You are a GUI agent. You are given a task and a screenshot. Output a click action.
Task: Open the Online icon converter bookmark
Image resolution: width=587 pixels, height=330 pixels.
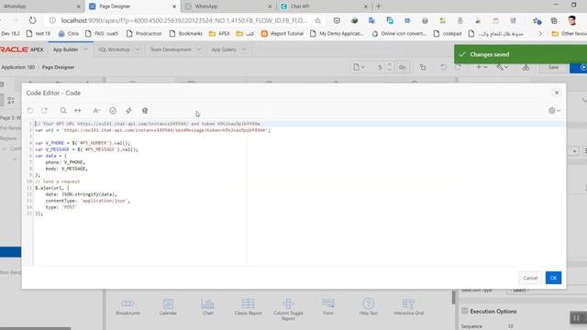pos(399,33)
